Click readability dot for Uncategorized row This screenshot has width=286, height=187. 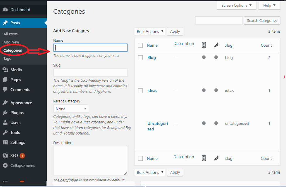(x=216, y=123)
